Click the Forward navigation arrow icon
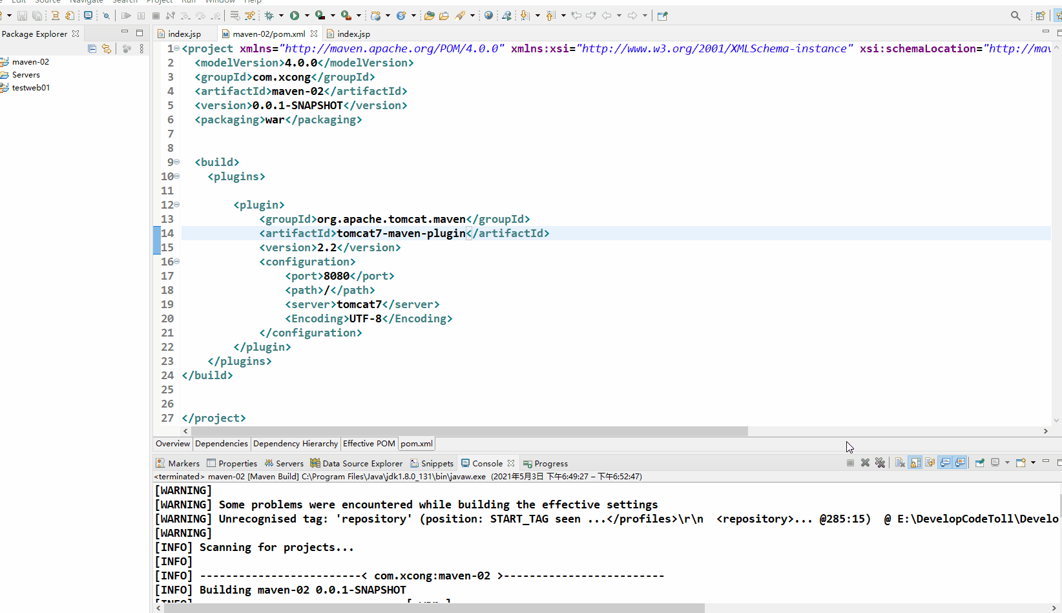The width and height of the screenshot is (1062, 613). 632,16
